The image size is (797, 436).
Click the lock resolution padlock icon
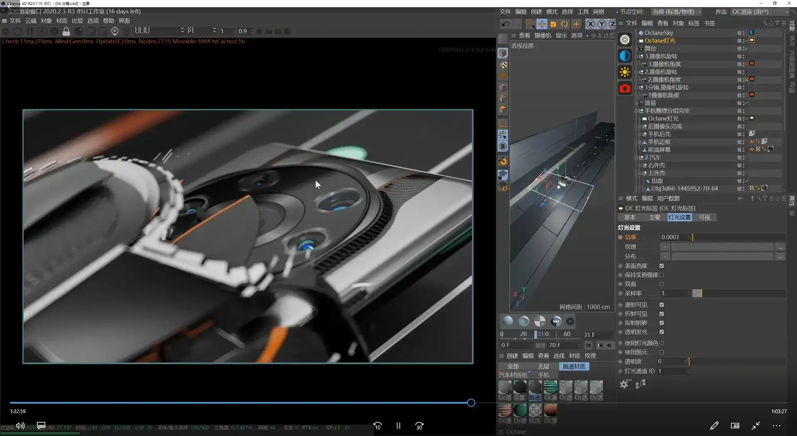(66, 31)
